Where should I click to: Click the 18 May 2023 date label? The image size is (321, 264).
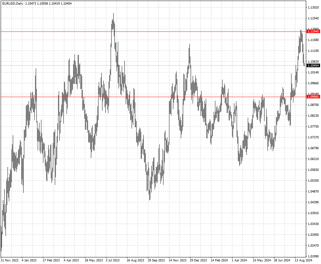pyautogui.click(x=94, y=260)
